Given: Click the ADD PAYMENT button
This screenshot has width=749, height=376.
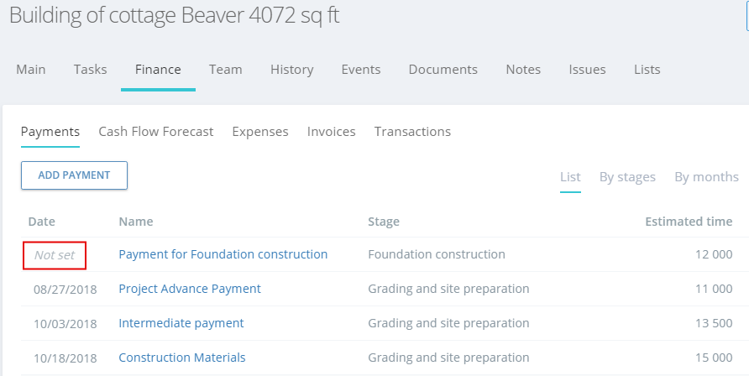Looking at the screenshot, I should click(x=74, y=175).
